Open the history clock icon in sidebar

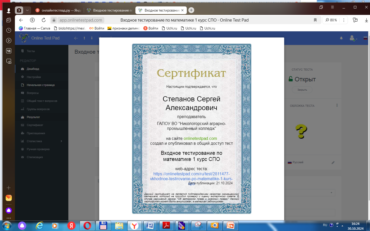tap(9, 30)
